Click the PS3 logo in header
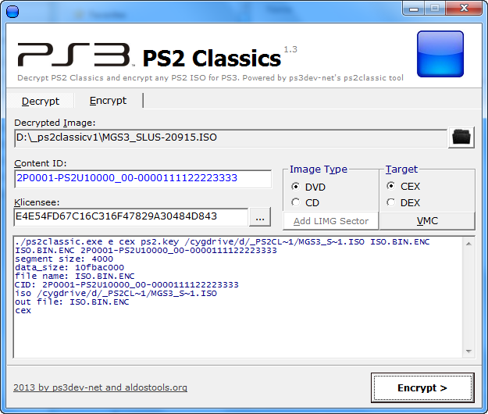This screenshot has width=488, height=414. [75, 55]
